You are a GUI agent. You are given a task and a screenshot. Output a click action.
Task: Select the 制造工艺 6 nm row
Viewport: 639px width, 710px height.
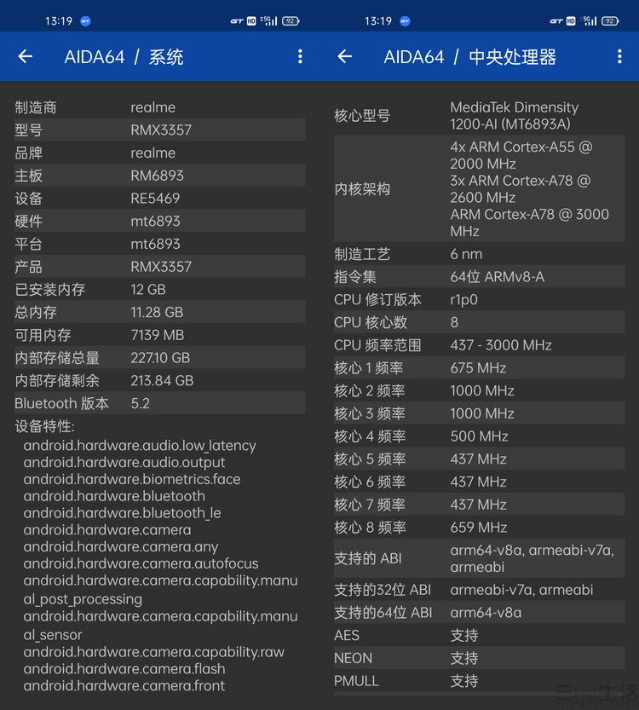click(x=479, y=254)
